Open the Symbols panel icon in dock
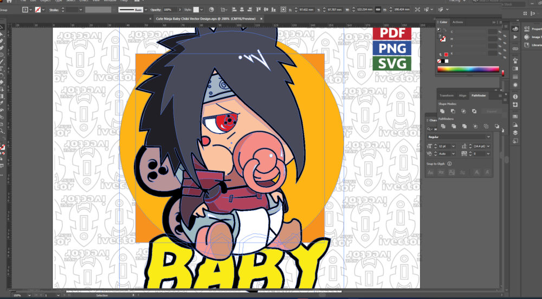The image size is (542, 299). click(x=515, y=61)
